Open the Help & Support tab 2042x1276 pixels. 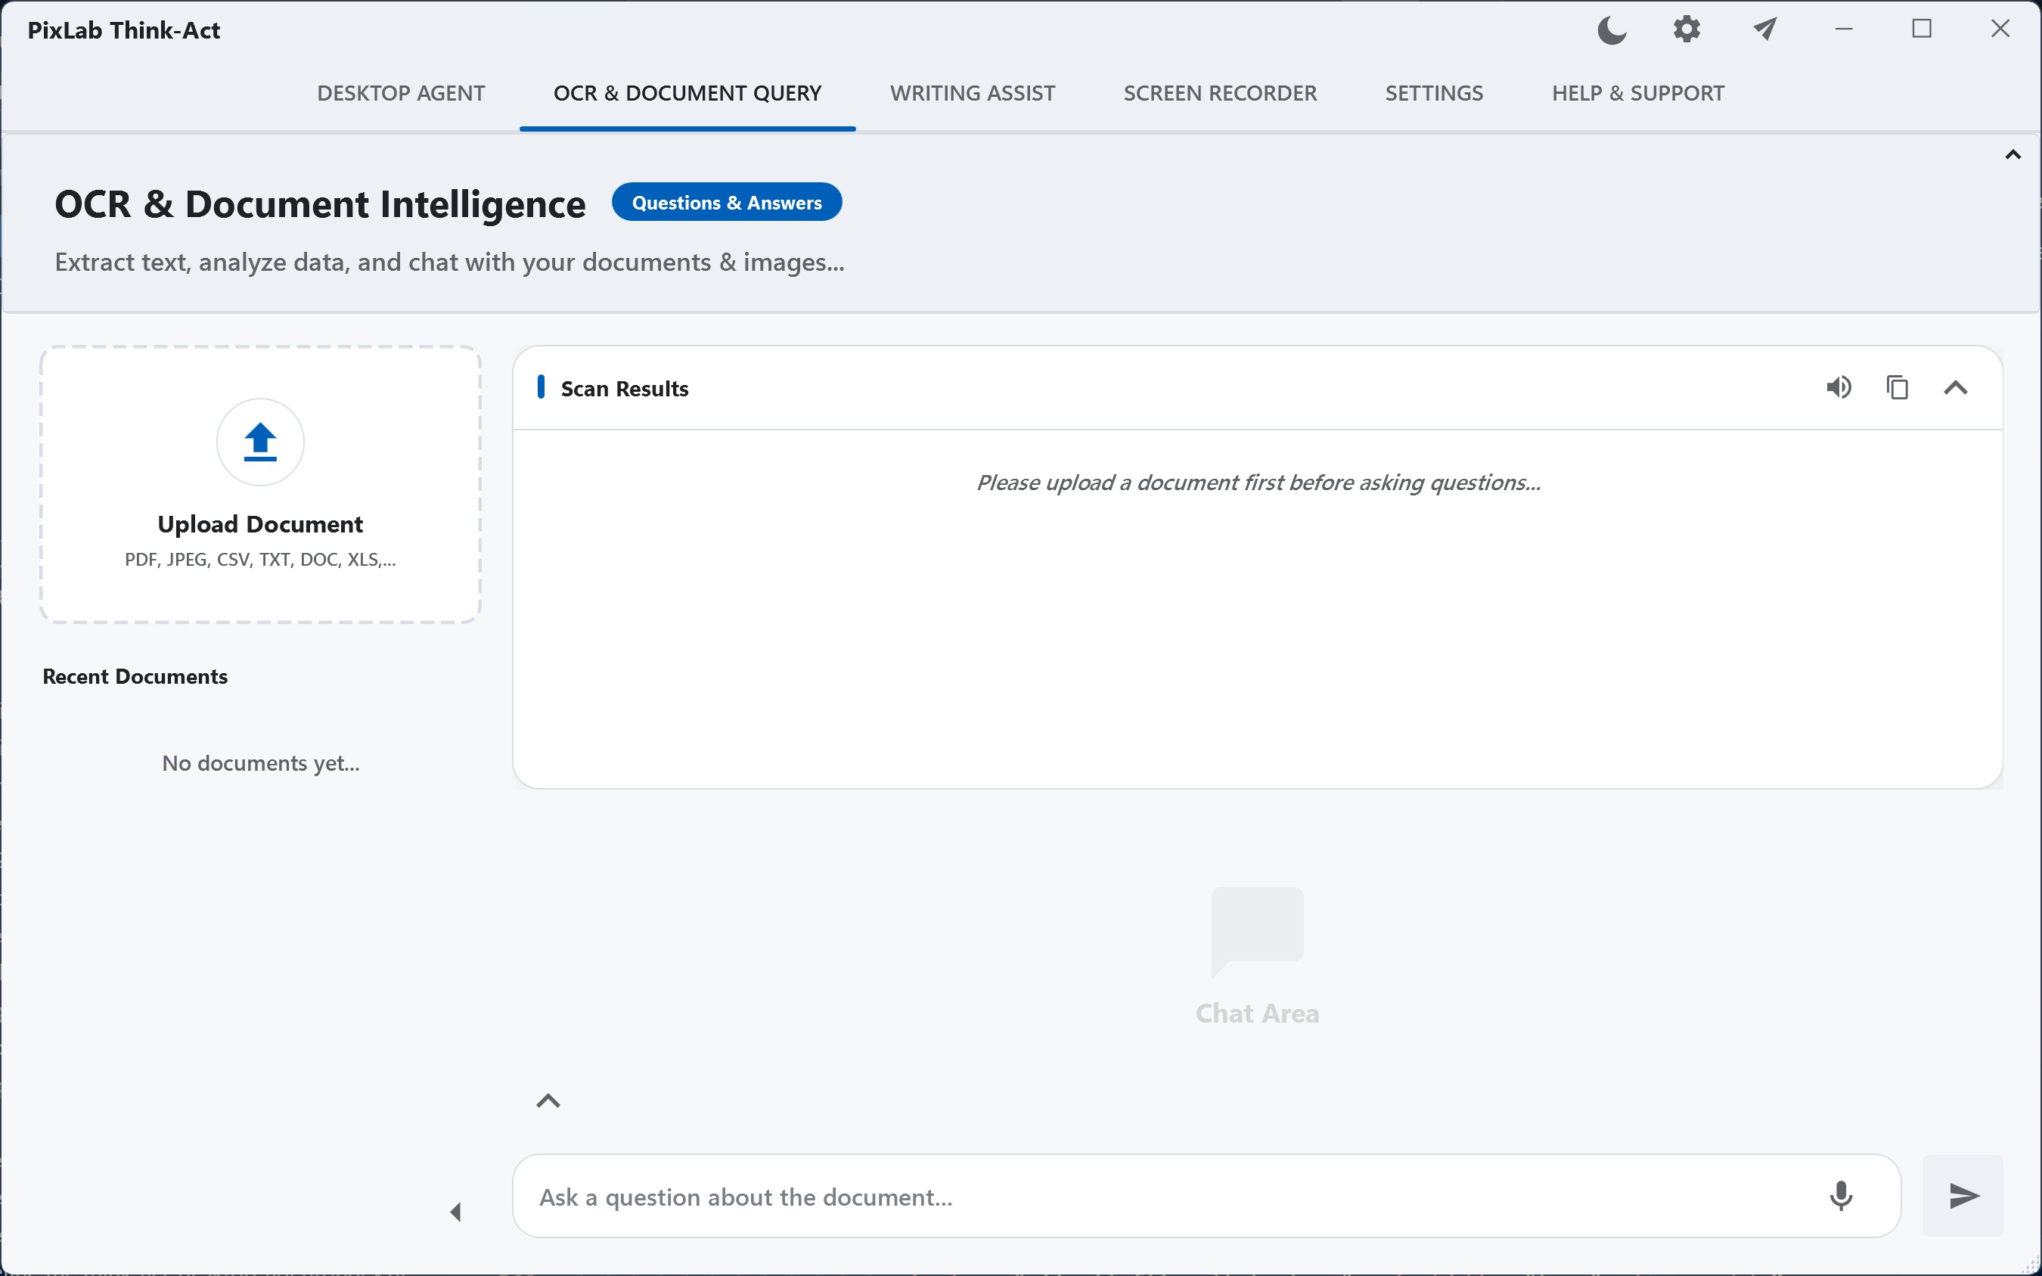(x=1638, y=93)
